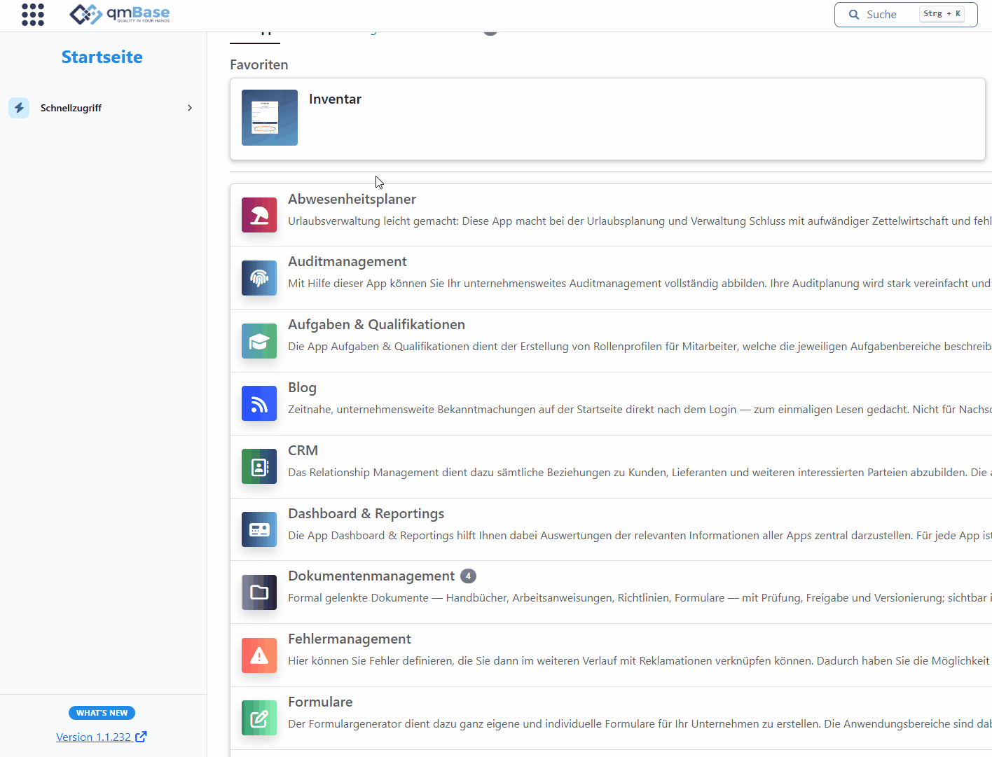Select the Blog app title

point(302,387)
